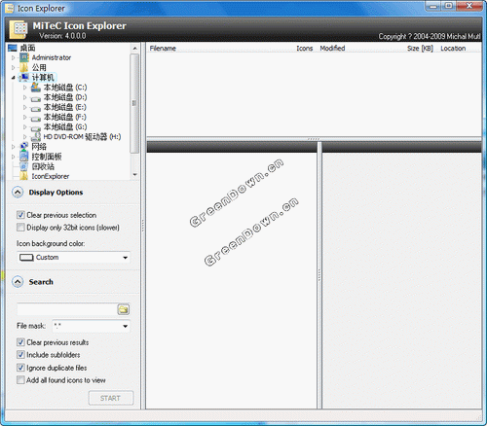Toggle Include subfolders checkbox
Screen dimensions: 487x426
(x=20, y=355)
